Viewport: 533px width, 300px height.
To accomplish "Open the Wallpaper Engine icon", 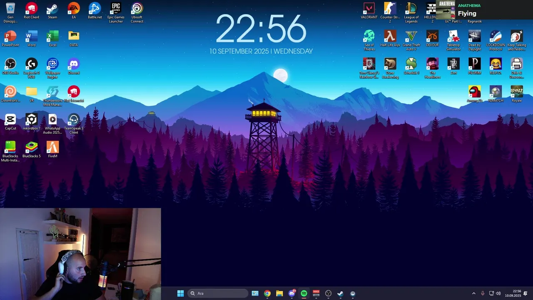I will (52, 68).
